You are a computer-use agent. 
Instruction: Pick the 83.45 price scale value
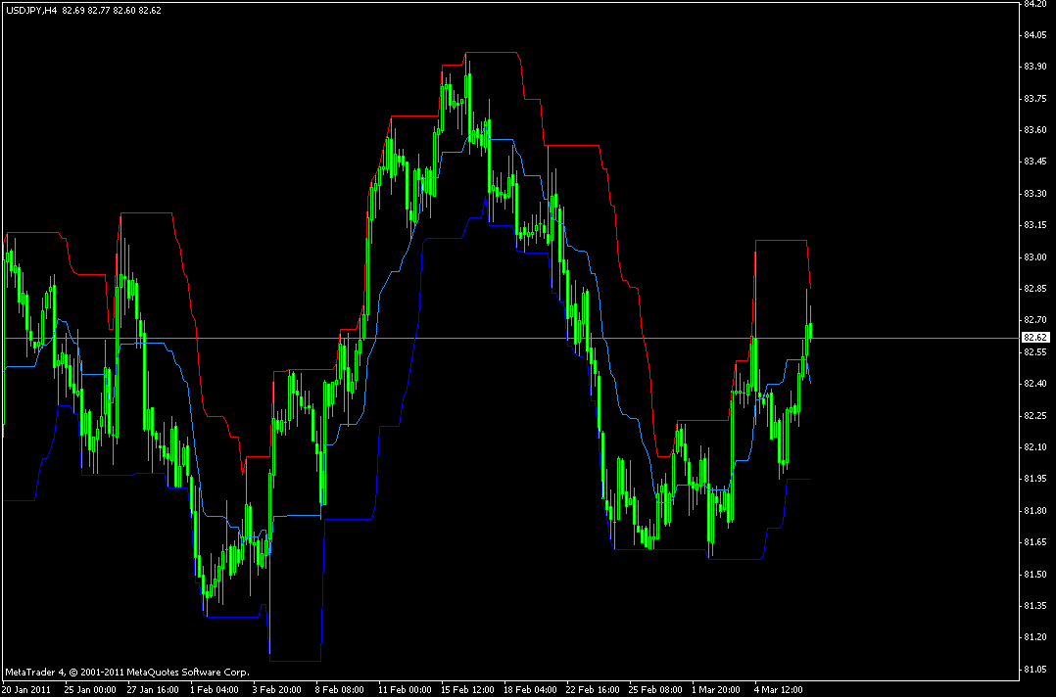(1034, 162)
